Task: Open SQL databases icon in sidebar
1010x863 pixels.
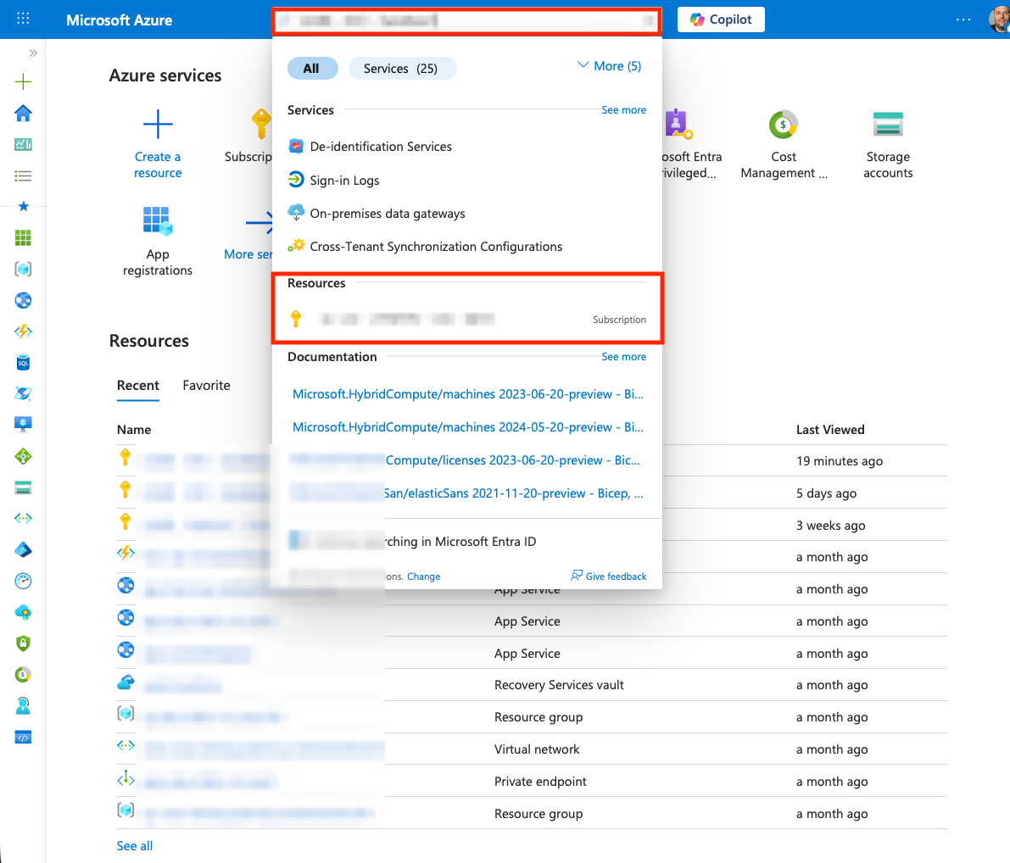Action: pyautogui.click(x=23, y=363)
